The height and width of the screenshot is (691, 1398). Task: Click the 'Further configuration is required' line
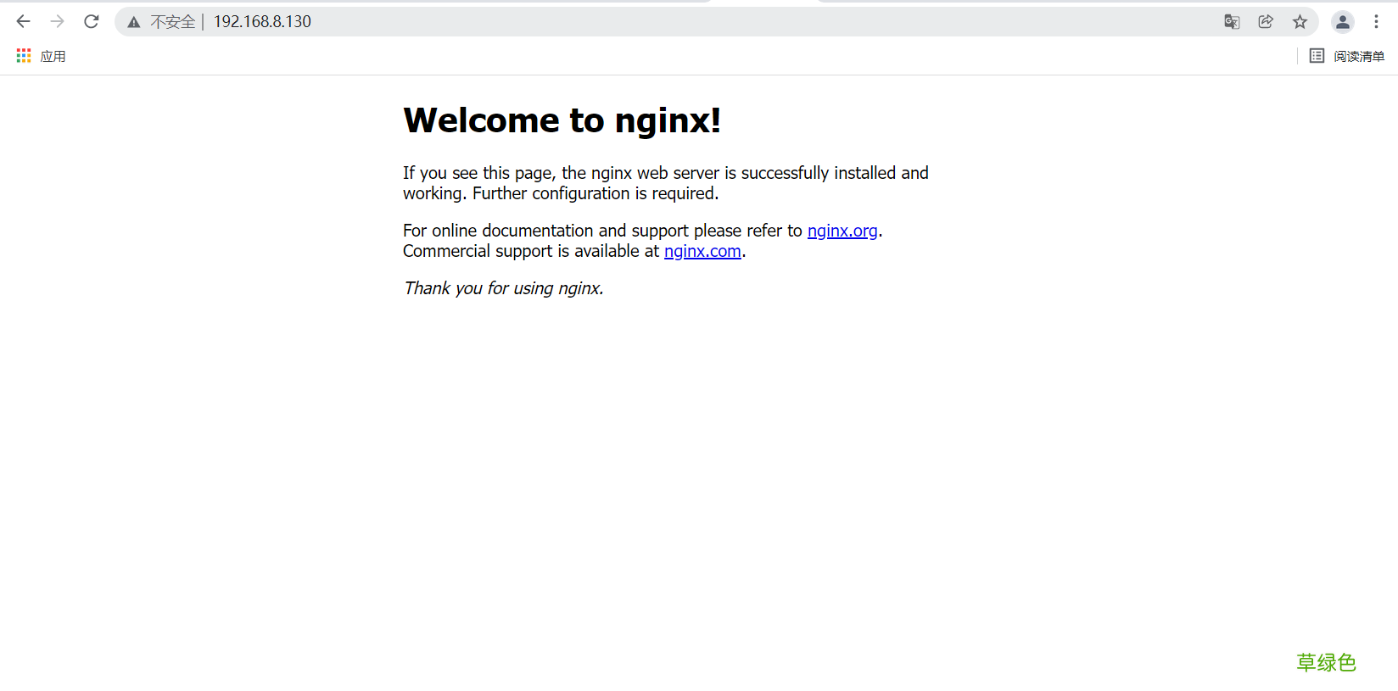point(596,193)
